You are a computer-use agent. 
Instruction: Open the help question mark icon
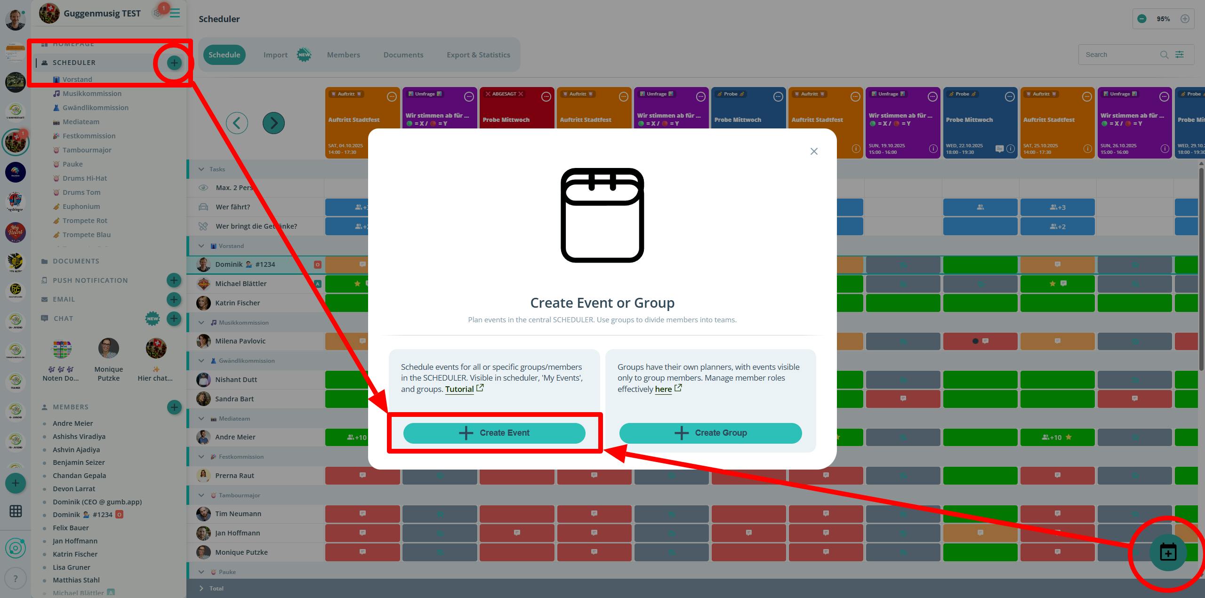point(15,579)
